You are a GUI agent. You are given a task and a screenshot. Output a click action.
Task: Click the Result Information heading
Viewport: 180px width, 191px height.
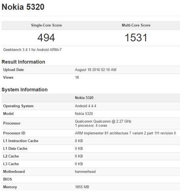click(23, 62)
